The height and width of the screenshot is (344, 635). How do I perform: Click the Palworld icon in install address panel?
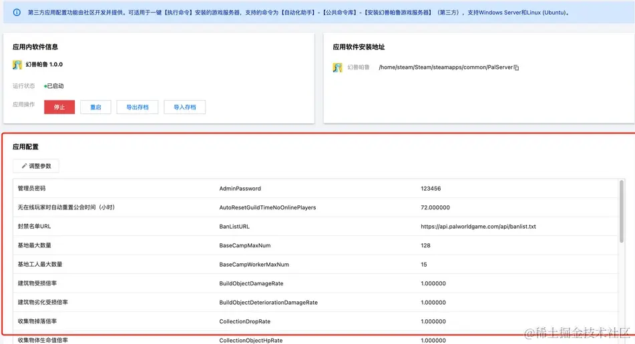coord(337,67)
